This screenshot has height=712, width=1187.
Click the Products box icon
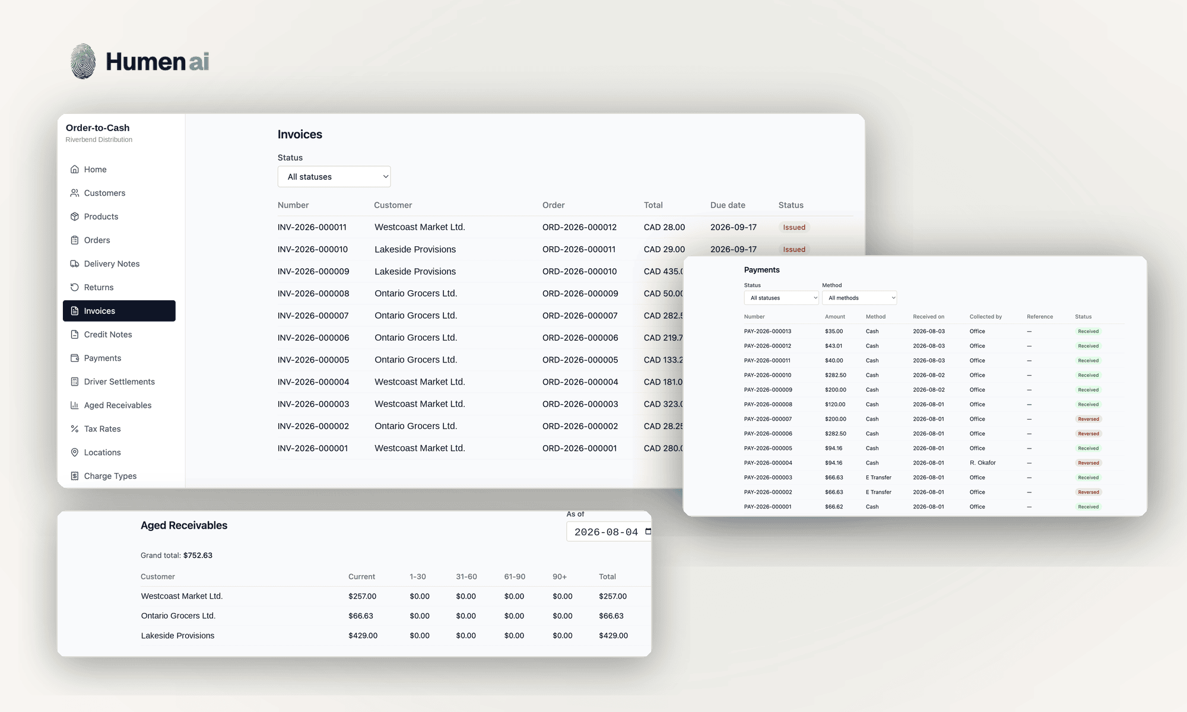point(75,217)
